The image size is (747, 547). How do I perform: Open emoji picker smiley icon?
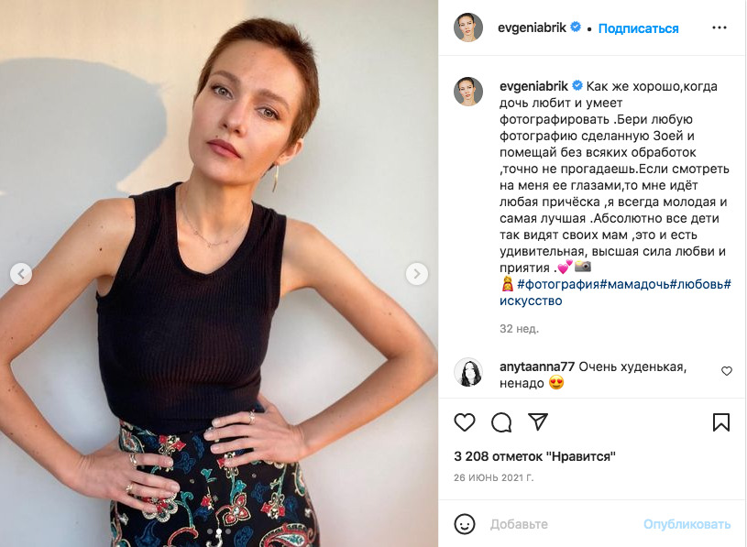[x=465, y=524]
